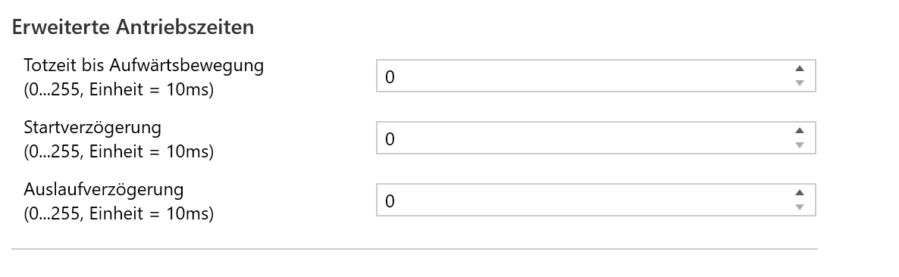Click the unit hint below Totzeit label
This screenshot has height=277, width=899.
point(119,90)
